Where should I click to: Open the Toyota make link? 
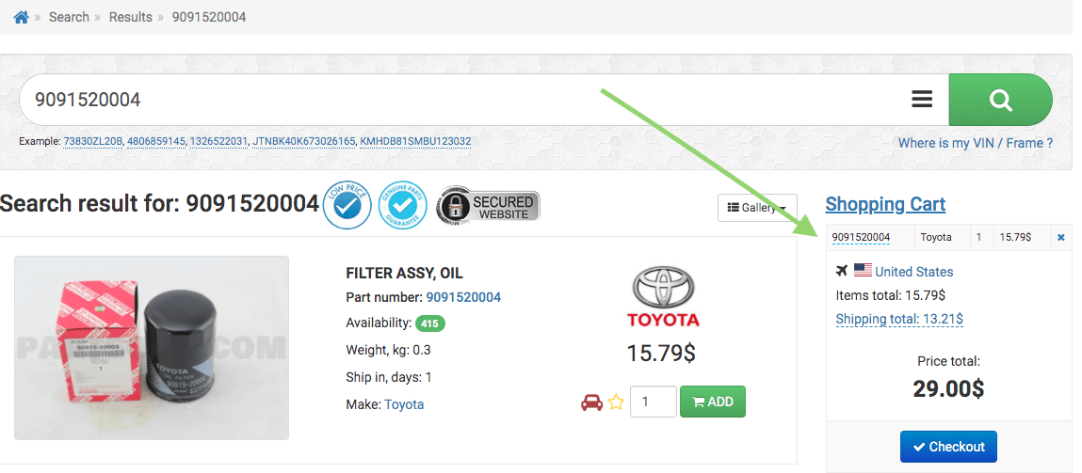[404, 404]
